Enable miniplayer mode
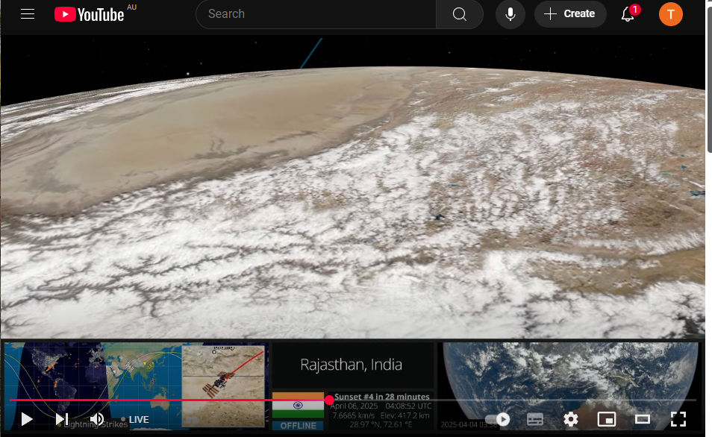Image resolution: width=712 pixels, height=437 pixels. coord(607,419)
